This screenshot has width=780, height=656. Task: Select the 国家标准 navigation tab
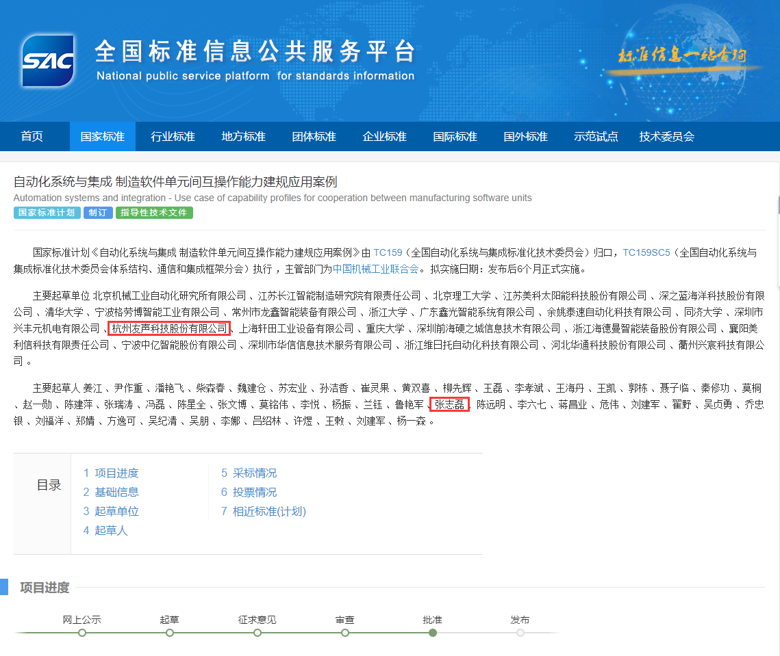coord(103,136)
